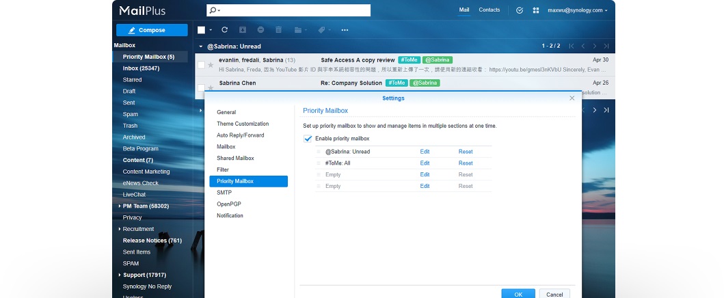Collapse the @Sabrina: Unread section
The height and width of the screenshot is (298, 724).
pos(201,46)
